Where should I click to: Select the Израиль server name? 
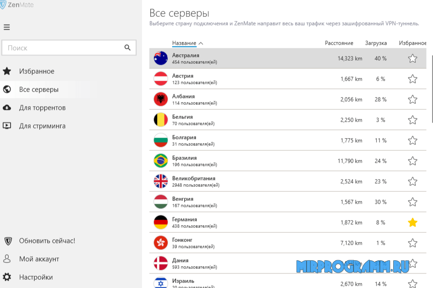point(183,281)
